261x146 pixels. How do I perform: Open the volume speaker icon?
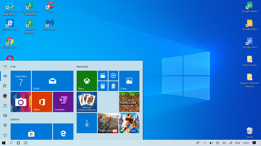coord(224,143)
